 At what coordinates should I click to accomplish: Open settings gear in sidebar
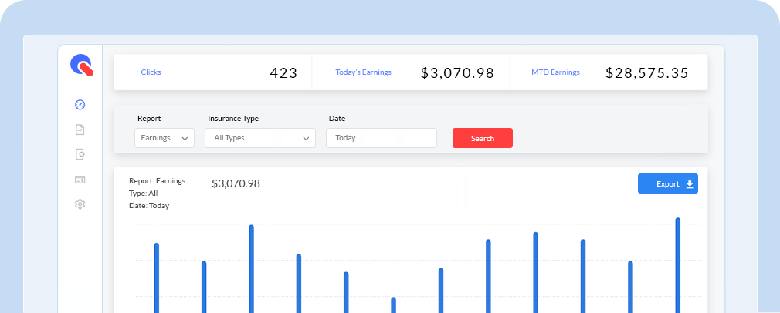point(80,204)
